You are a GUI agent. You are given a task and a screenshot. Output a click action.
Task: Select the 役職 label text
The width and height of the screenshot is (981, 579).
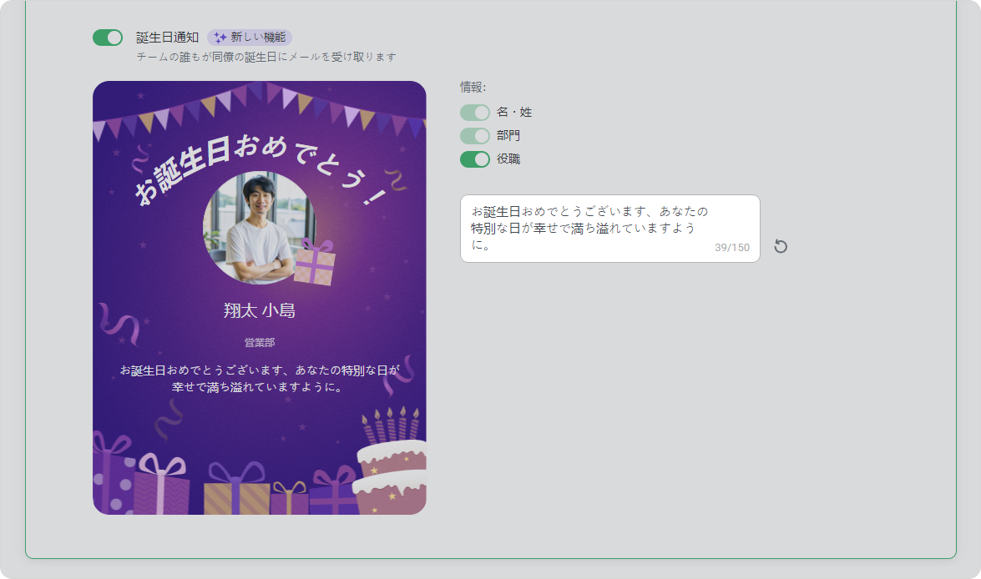[508, 159]
